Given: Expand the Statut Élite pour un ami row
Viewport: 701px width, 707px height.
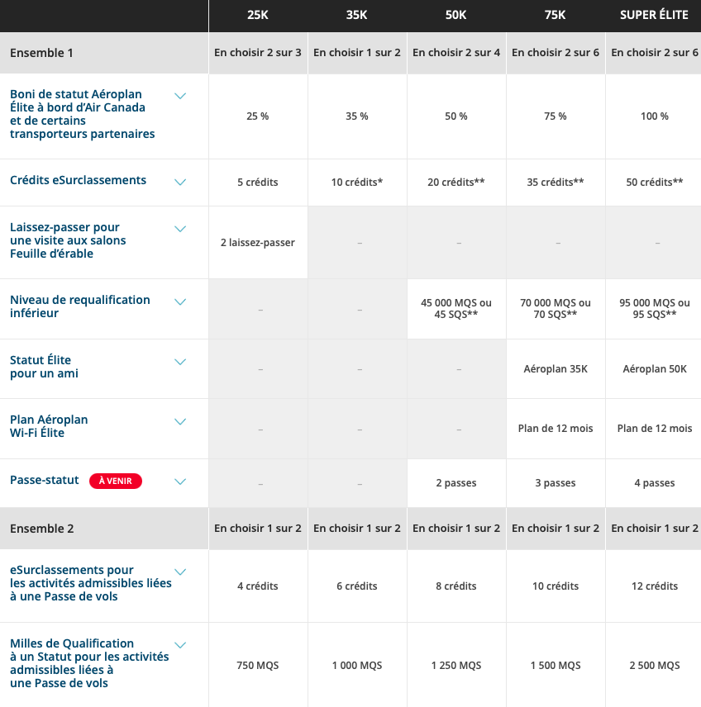Looking at the screenshot, I should pyautogui.click(x=180, y=362).
